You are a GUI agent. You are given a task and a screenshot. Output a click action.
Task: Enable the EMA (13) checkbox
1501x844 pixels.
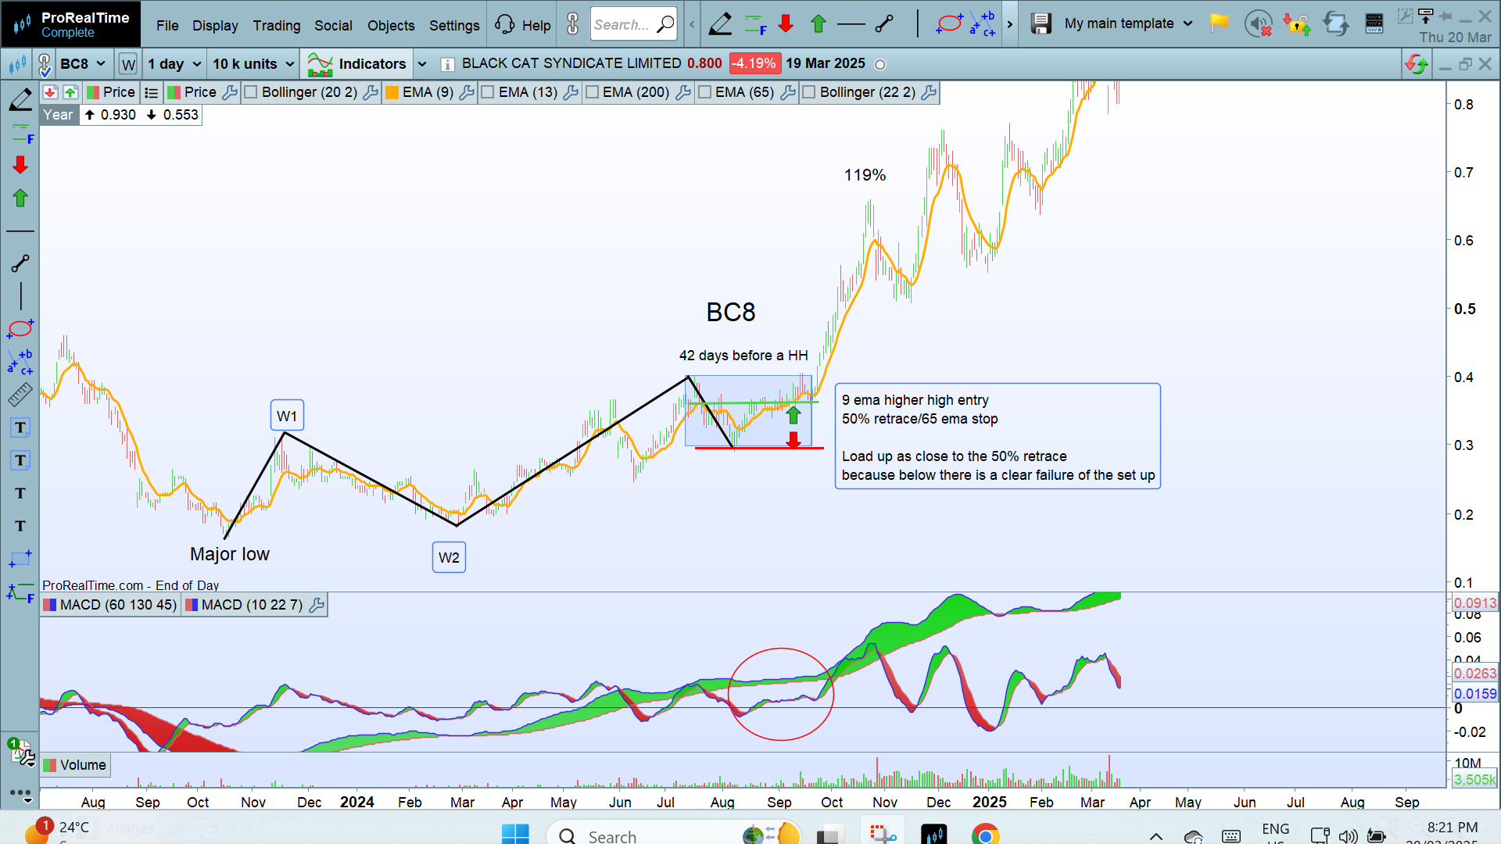(x=488, y=92)
